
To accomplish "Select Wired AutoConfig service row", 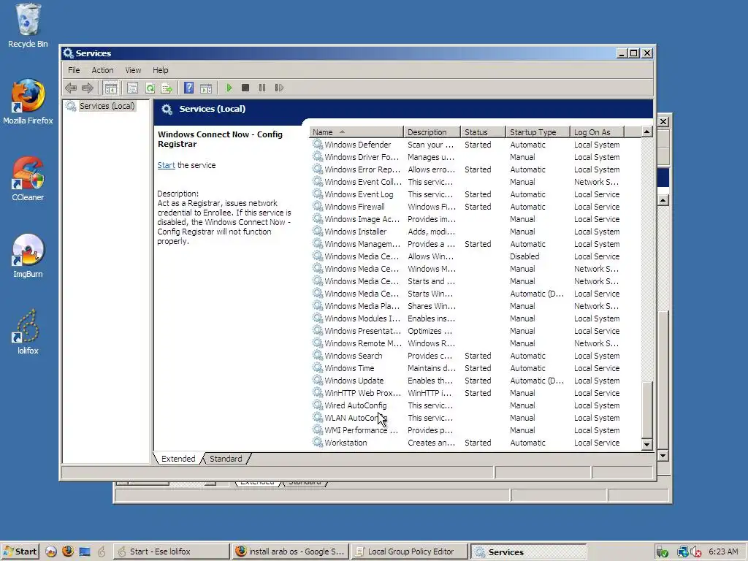I will pyautogui.click(x=475, y=405).
